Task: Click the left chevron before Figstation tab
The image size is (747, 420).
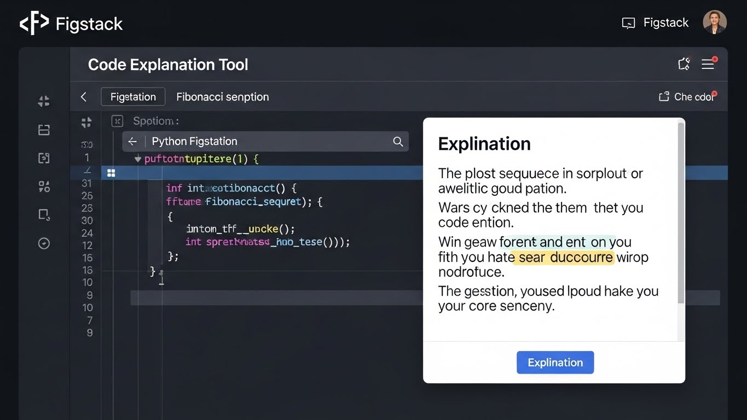Action: (x=84, y=97)
